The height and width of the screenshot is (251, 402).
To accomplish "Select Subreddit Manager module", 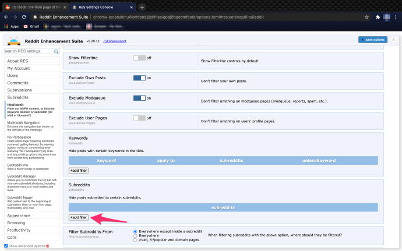I will coord(32,183).
